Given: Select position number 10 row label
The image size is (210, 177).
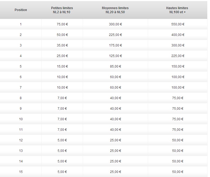Looking at the screenshot, I should pyautogui.click(x=21, y=119).
